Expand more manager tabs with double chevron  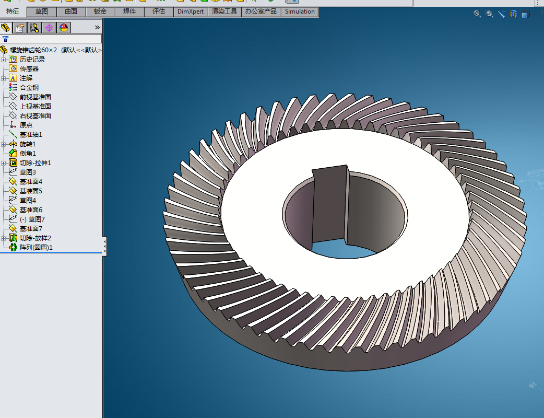pos(97,27)
